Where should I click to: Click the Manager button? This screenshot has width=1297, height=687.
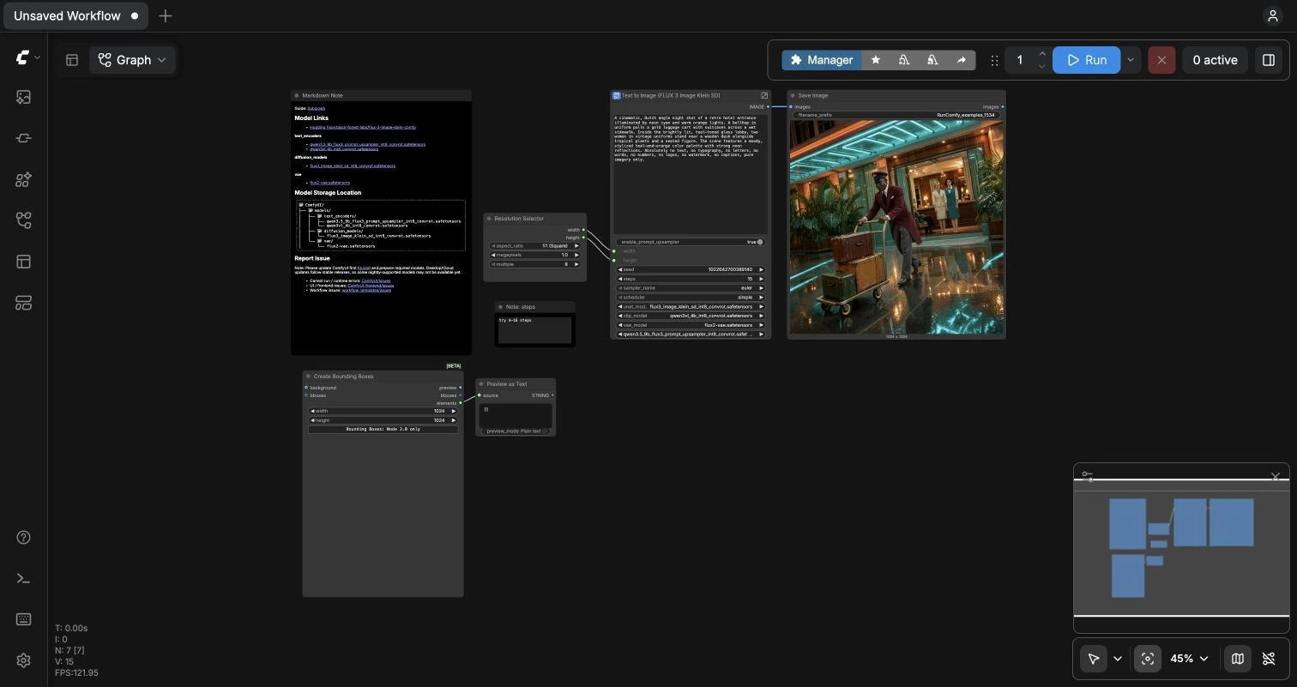[822, 60]
